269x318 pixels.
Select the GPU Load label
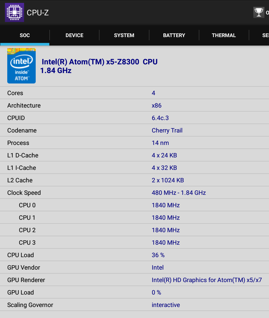pos(21,292)
